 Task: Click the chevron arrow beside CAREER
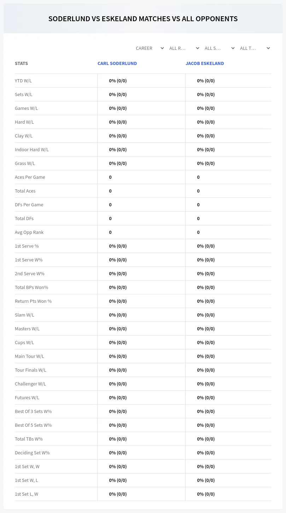point(162,48)
